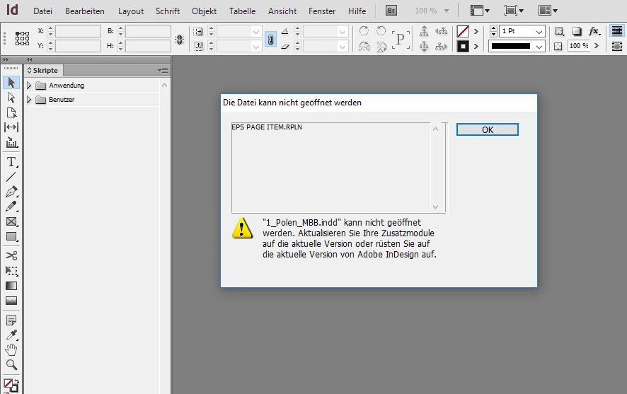The height and width of the screenshot is (394, 627).
Task: Open the Bearbeiten menu
Action: (85, 11)
